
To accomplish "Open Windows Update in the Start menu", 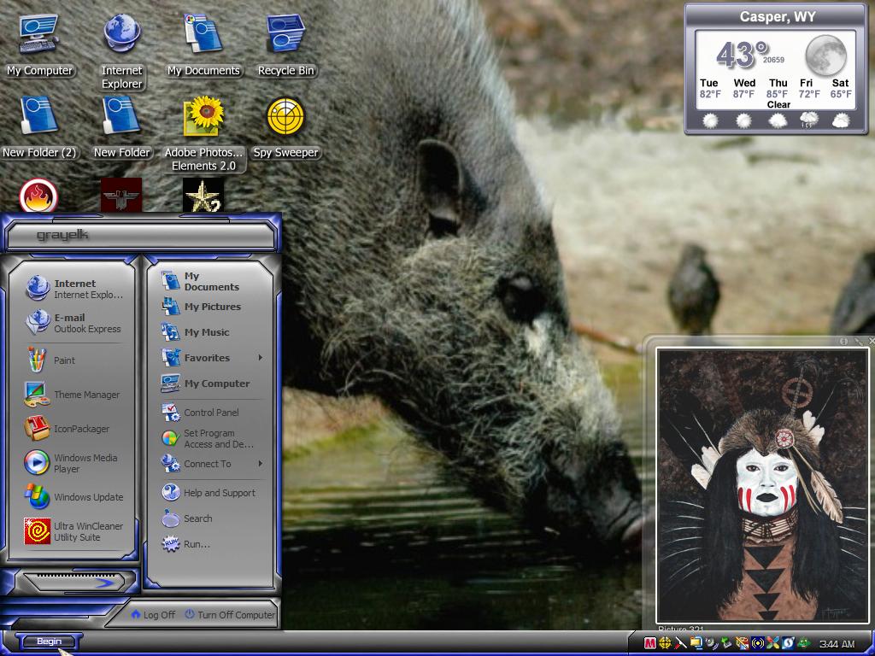I will pyautogui.click(x=73, y=496).
